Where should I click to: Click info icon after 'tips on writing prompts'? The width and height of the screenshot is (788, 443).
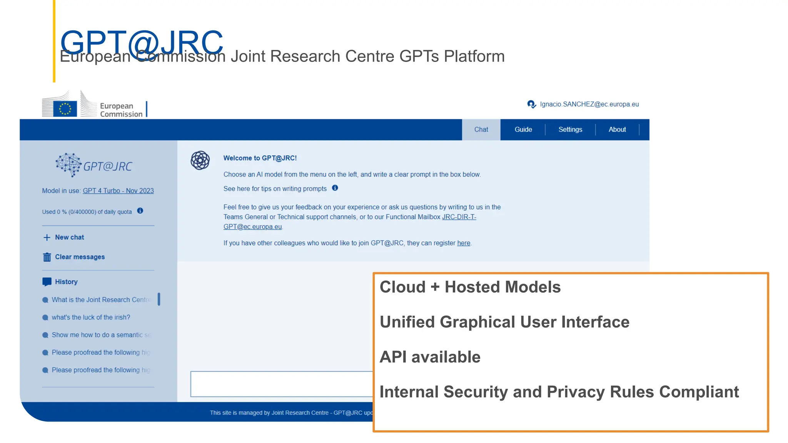[335, 188]
